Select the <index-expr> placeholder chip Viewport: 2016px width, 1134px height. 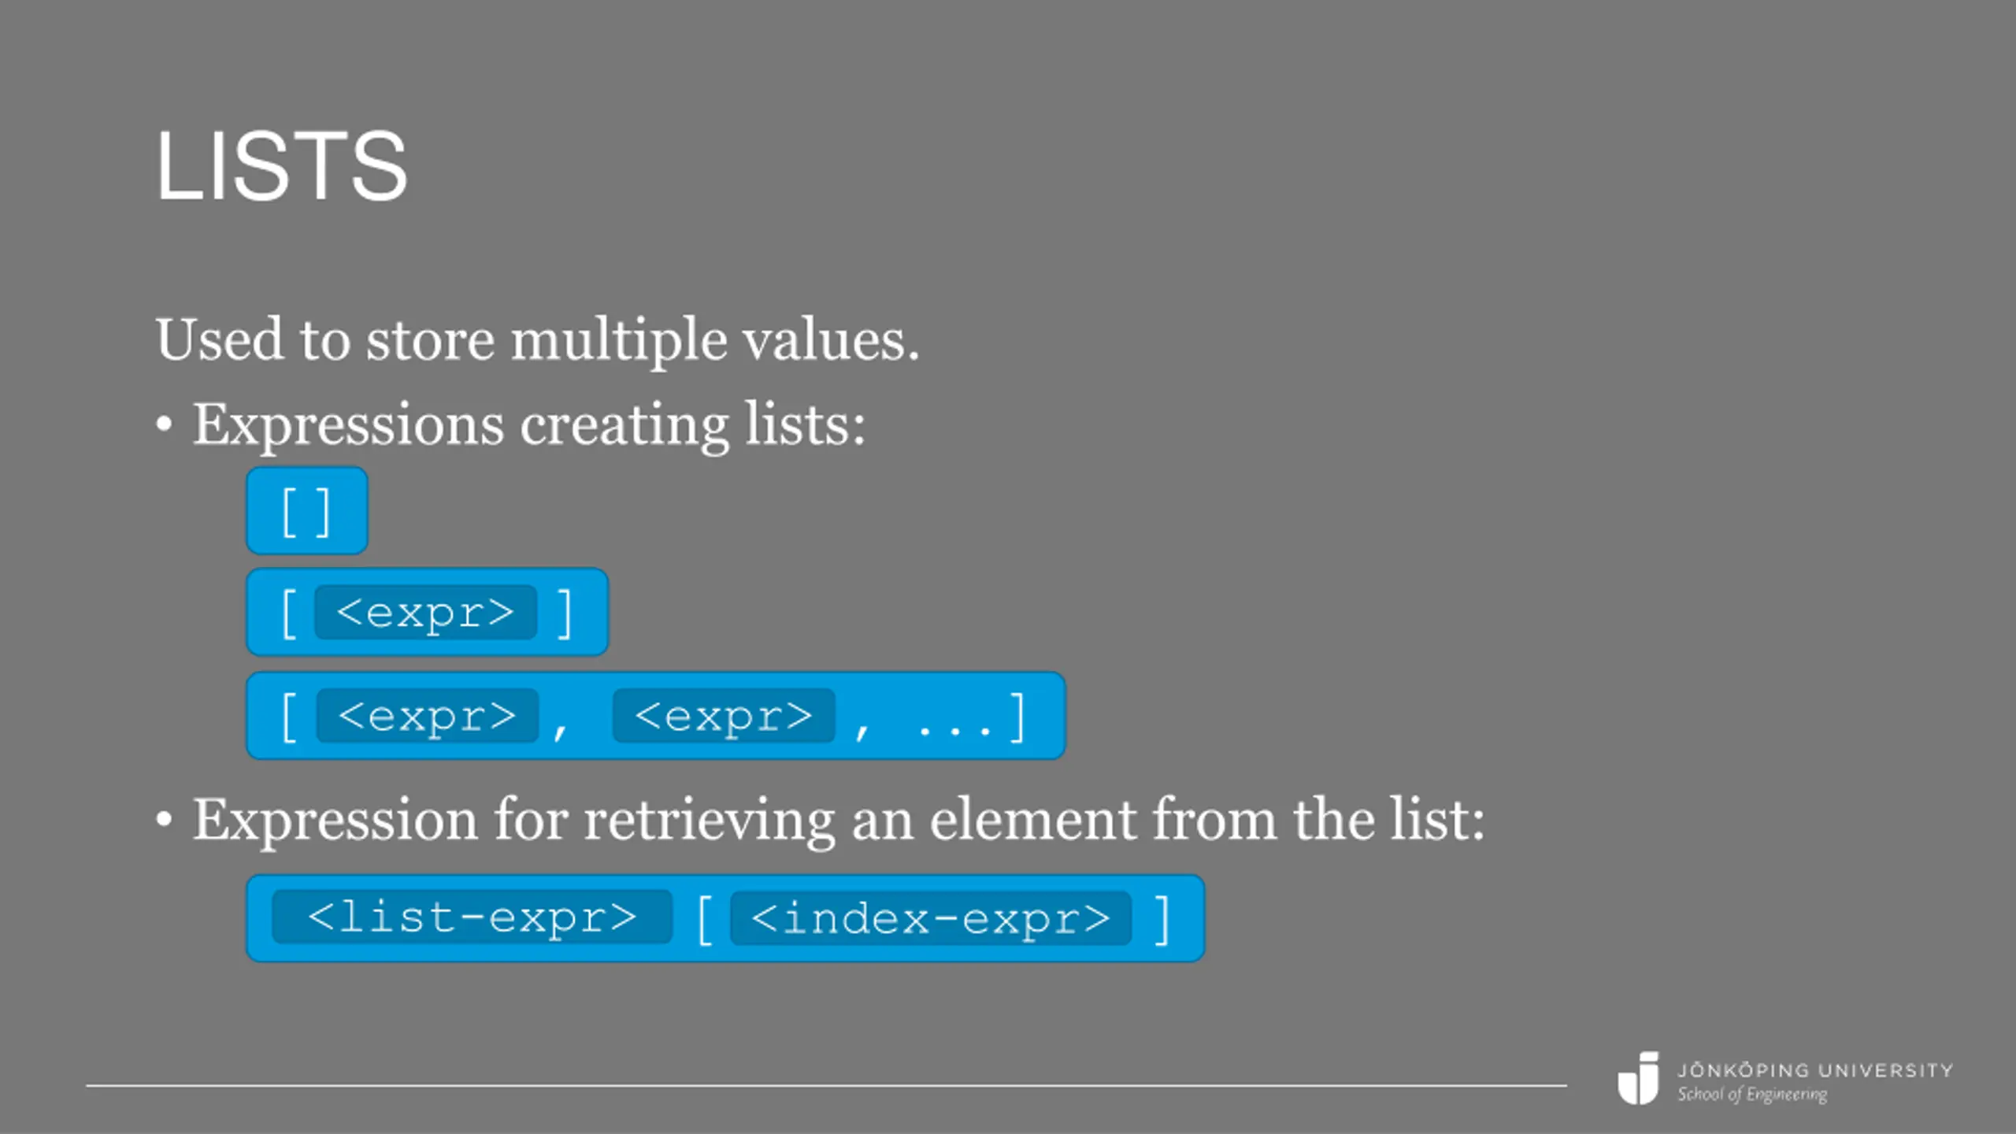pos(930,918)
